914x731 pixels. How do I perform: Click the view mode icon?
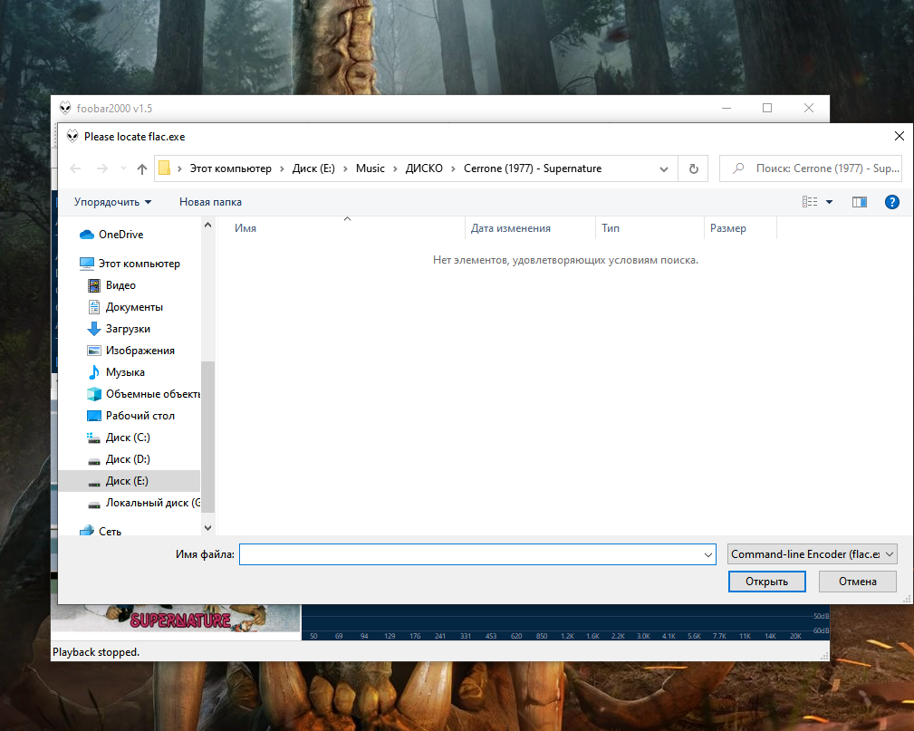click(810, 202)
